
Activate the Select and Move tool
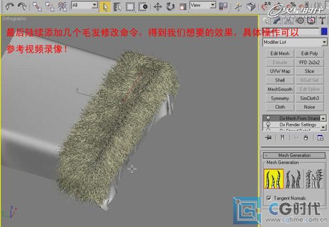click(x=158, y=7)
